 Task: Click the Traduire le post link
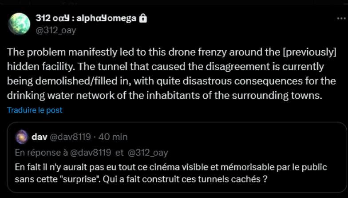click(x=35, y=110)
